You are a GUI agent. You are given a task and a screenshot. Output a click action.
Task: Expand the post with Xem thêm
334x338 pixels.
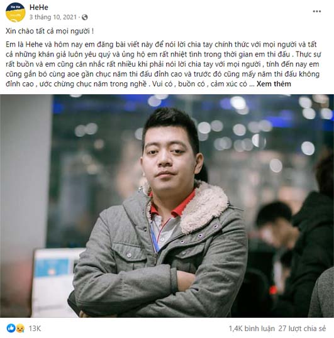[x=274, y=84]
